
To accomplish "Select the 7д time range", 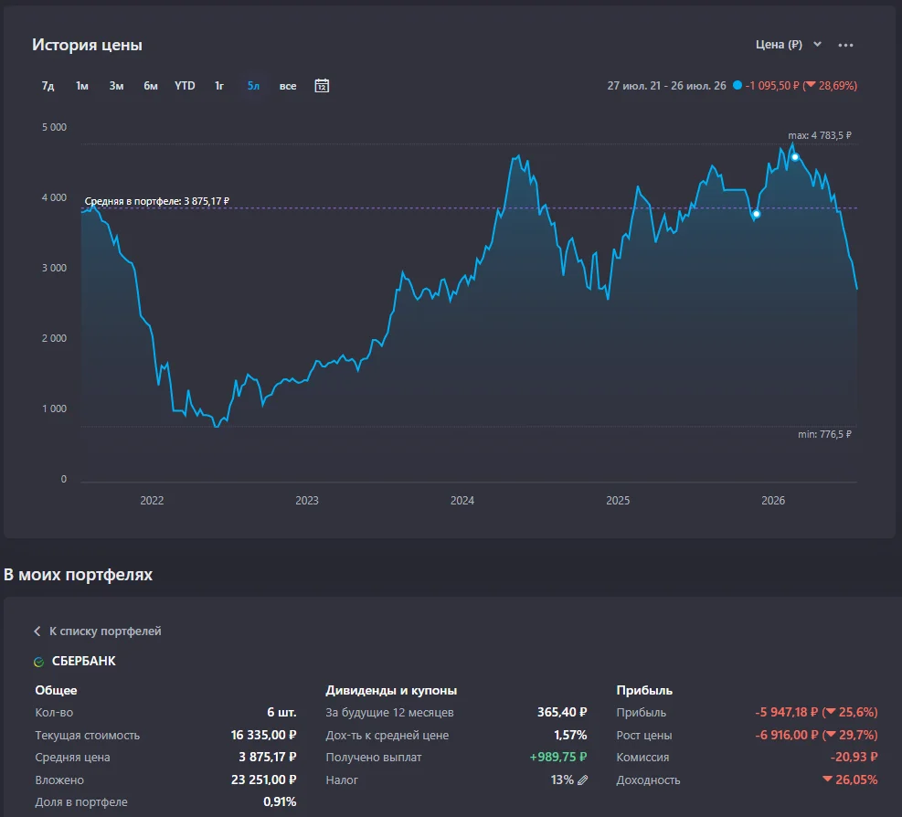I will click(48, 86).
